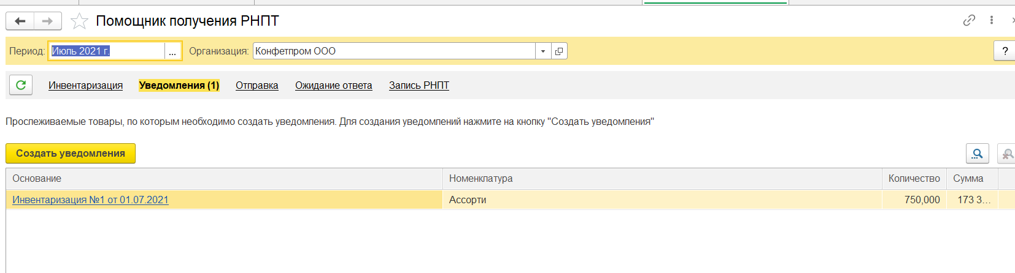This screenshot has width=1015, height=273.
Task: Open the Ожидание ответа step
Action: click(x=333, y=86)
